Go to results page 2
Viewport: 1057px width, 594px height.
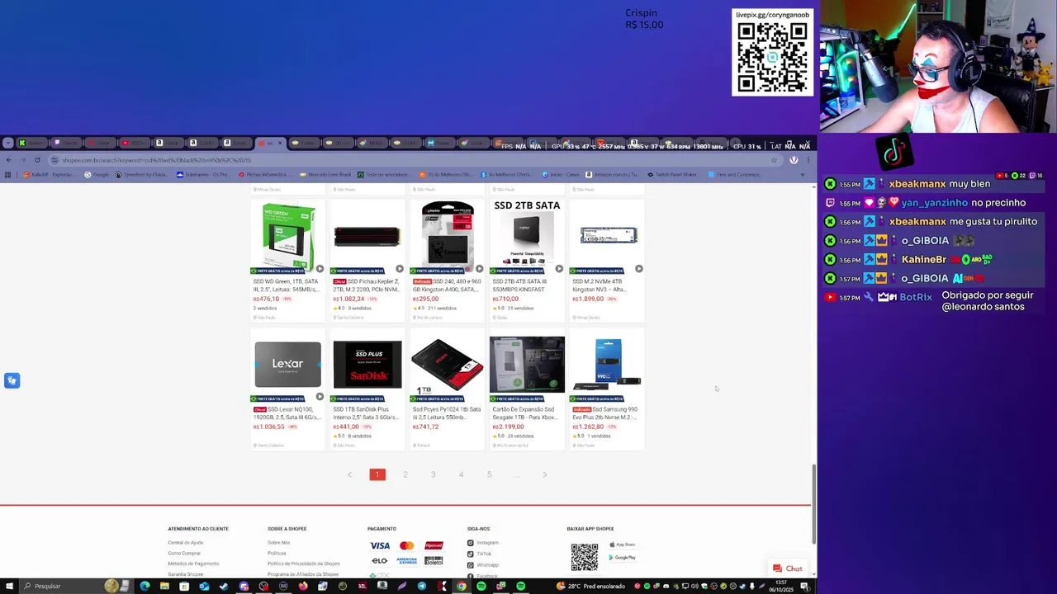coord(405,474)
